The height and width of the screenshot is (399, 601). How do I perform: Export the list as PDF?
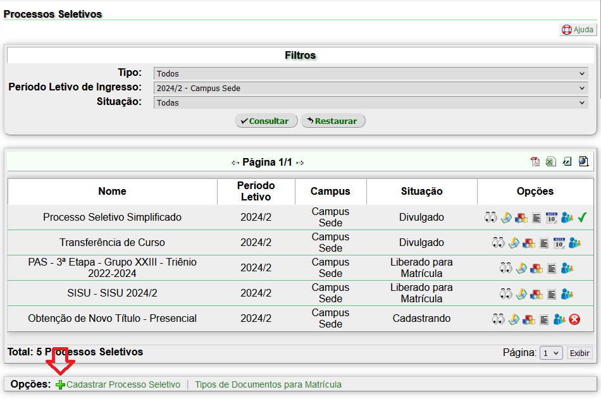point(535,162)
